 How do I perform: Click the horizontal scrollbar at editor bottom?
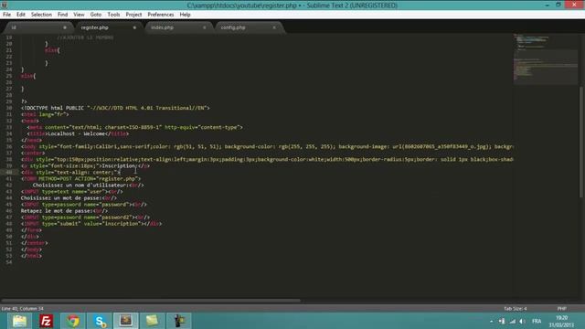pos(151,301)
